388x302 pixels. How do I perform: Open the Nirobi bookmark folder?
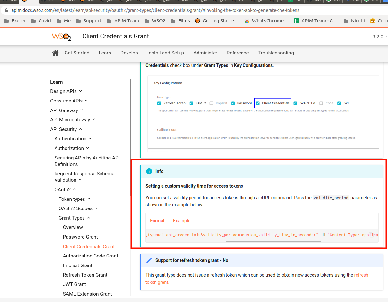pyautogui.click(x=354, y=21)
